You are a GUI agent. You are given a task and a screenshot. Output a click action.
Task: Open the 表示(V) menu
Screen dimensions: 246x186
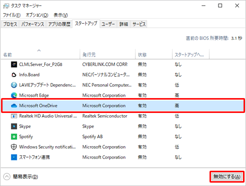[61, 15]
